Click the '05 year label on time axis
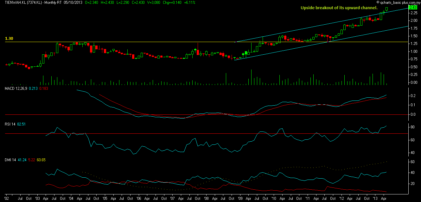421x202 pixels. (x=105, y=199)
